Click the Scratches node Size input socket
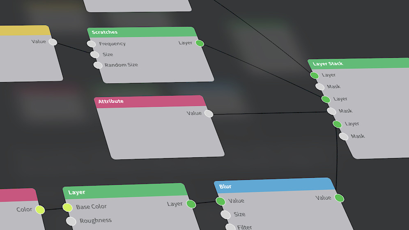 click(94, 55)
